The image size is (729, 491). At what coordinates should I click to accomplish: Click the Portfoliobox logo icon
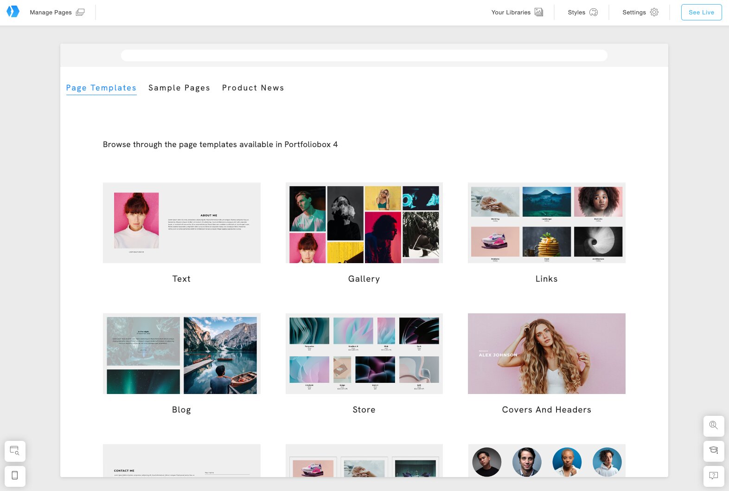tap(13, 12)
